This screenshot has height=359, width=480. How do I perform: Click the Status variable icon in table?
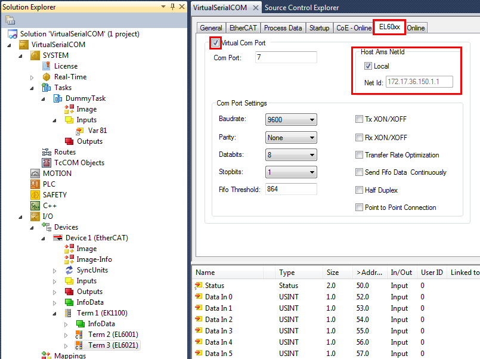[199, 286]
